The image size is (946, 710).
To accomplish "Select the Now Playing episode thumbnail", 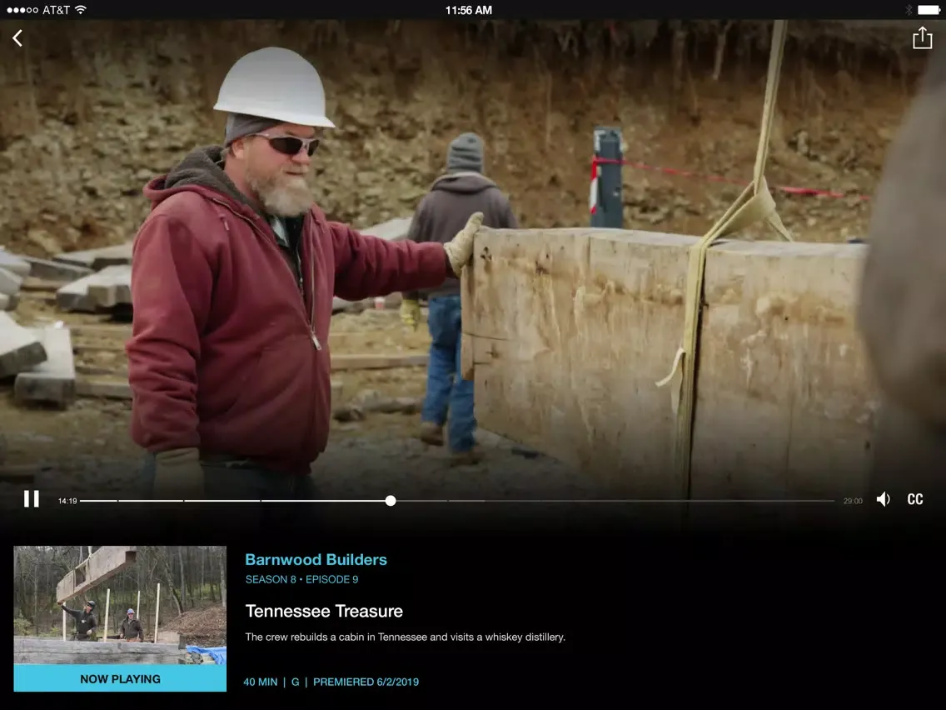I will (120, 605).
